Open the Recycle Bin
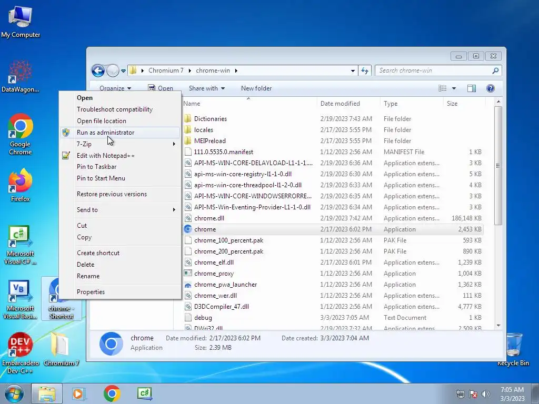This screenshot has height=404, width=539. (x=513, y=349)
